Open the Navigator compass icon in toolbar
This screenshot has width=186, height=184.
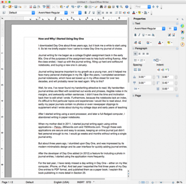tap(105, 7)
